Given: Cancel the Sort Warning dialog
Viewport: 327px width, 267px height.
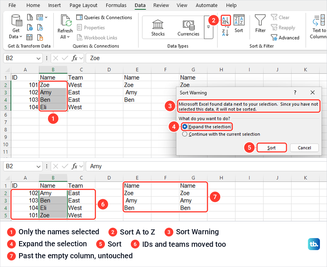Looking at the screenshot, I should pyautogui.click(x=304, y=148).
